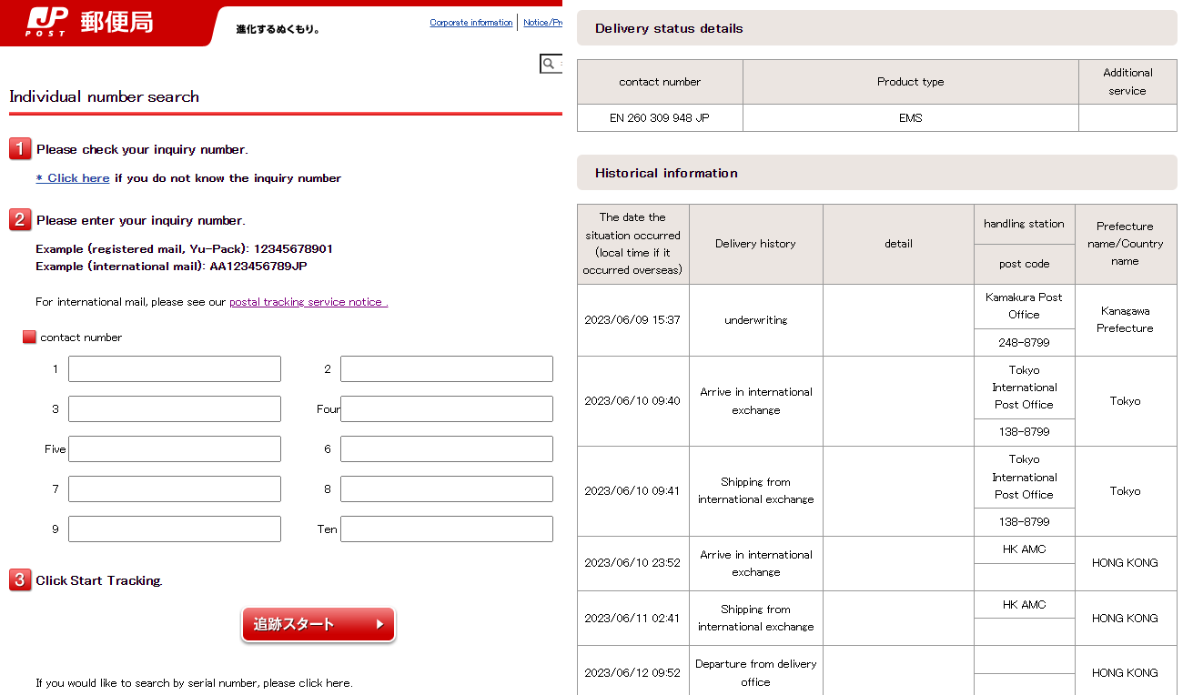Click the Kamakura Post Office cell
Image resolution: width=1193 pixels, height=695 pixels.
(1024, 306)
